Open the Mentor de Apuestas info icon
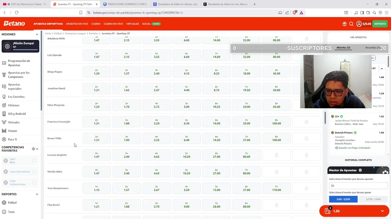The height and width of the screenshot is (219, 391). [360, 170]
